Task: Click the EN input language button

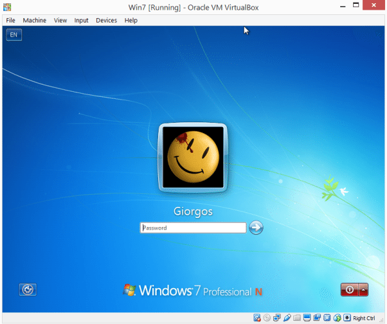Action: click(14, 35)
